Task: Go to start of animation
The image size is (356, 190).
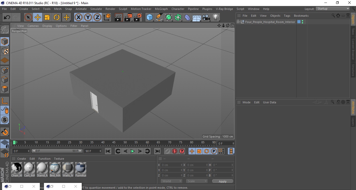Action: point(108,151)
